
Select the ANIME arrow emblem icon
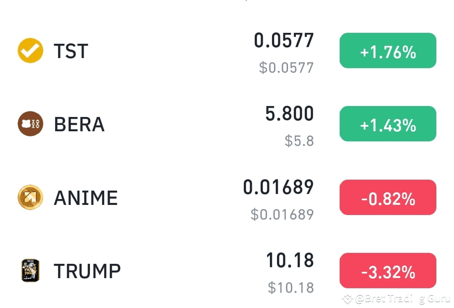pos(30,197)
